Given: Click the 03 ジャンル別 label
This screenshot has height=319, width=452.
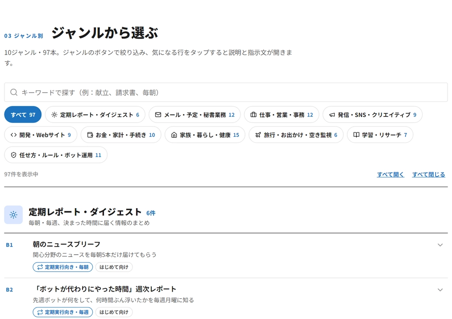Looking at the screenshot, I should point(24,36).
